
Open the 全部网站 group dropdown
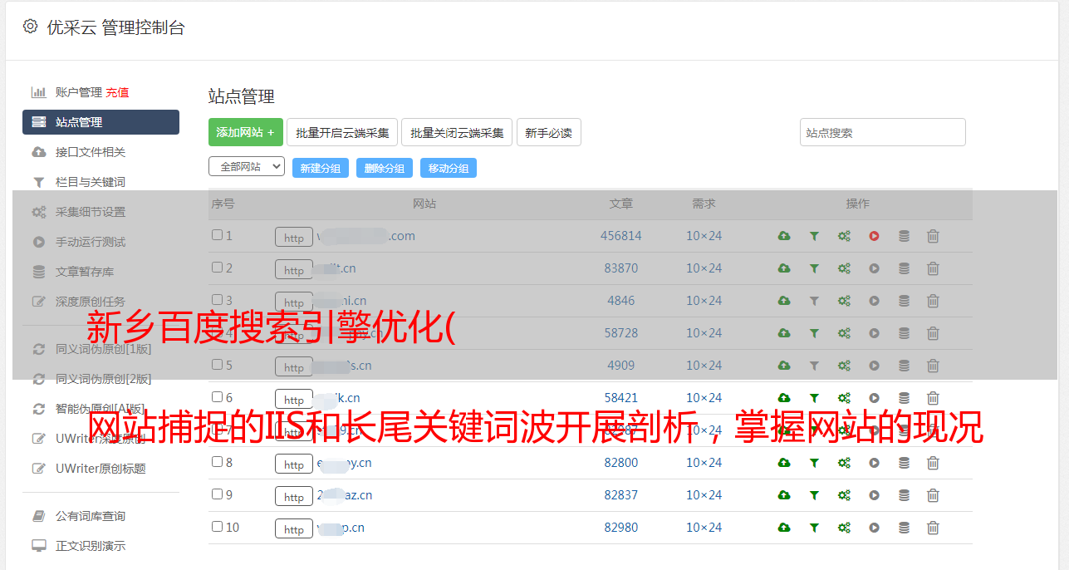pos(247,167)
